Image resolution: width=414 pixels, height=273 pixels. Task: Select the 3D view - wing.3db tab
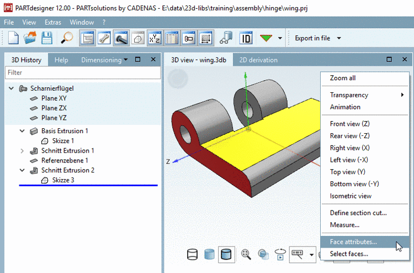click(199, 60)
